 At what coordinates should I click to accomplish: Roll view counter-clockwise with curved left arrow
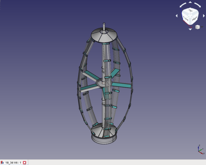183,5
